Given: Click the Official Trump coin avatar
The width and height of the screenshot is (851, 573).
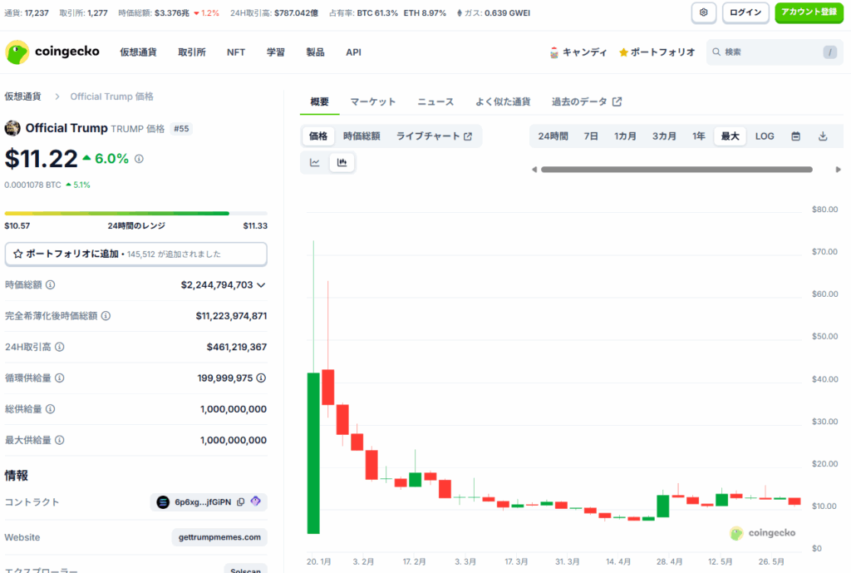Looking at the screenshot, I should [12, 128].
